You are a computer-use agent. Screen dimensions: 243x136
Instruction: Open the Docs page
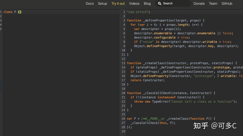click(x=90, y=4)
